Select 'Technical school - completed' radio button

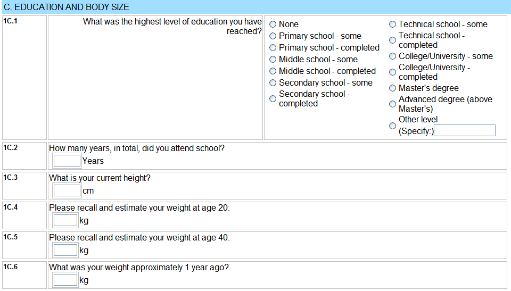pos(393,40)
